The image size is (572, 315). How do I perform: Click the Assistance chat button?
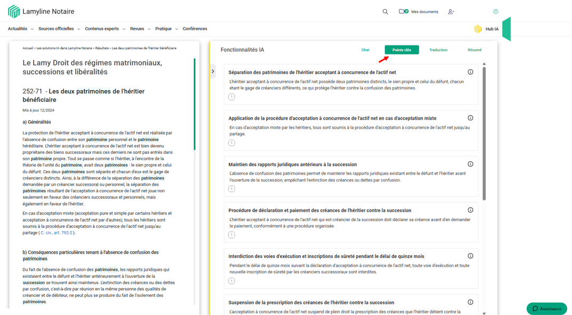[x=546, y=309]
